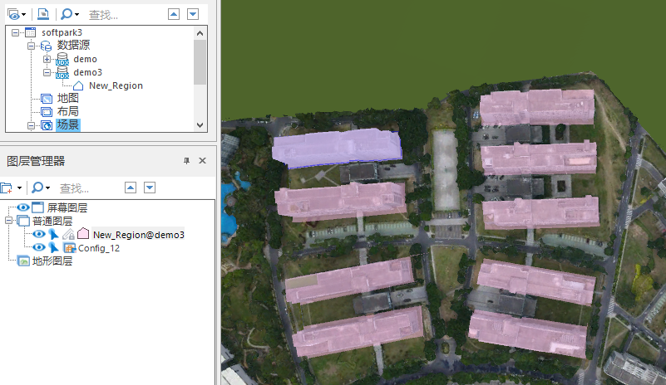The width and height of the screenshot is (666, 385).
Task: Select the New_Region@demo3 layer
Action: coord(139,235)
